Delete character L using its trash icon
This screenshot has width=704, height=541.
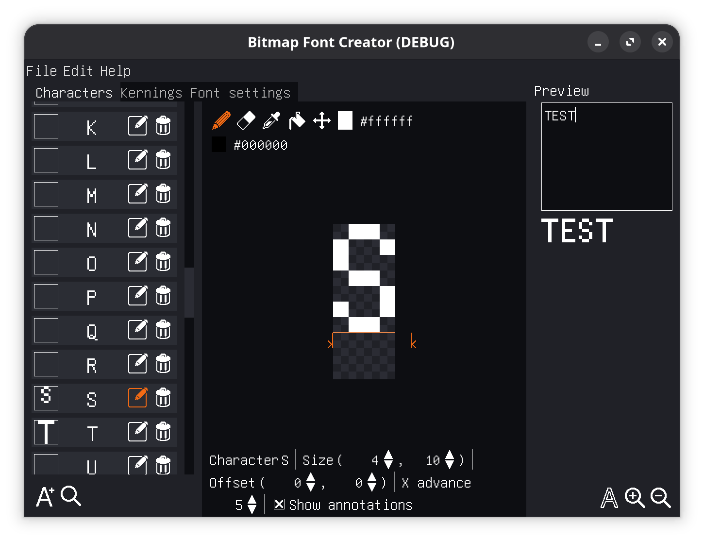[x=163, y=160]
